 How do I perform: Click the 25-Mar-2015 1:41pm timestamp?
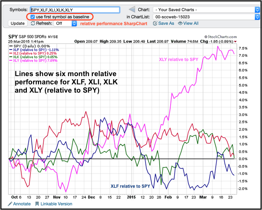pyautogui.click(x=26, y=42)
